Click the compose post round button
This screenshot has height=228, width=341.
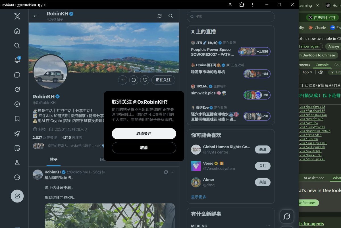coord(17,196)
